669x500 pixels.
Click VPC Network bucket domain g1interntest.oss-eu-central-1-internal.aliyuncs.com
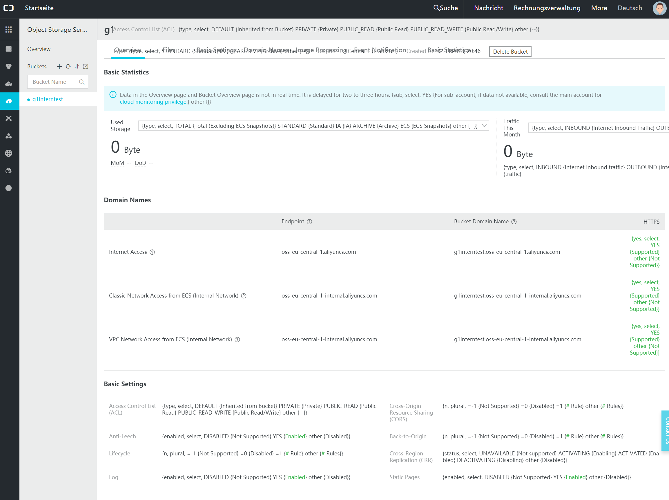(517, 340)
